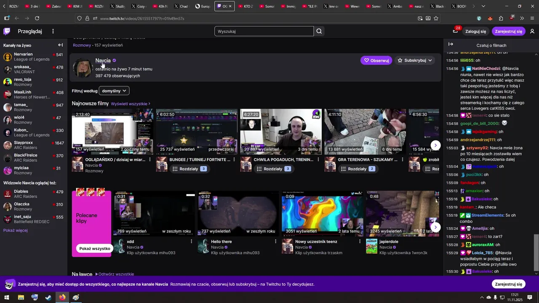Image resolution: width=539 pixels, height=303 pixels.
Task: Open the Przeglądaj navigation item
Action: [30, 31]
